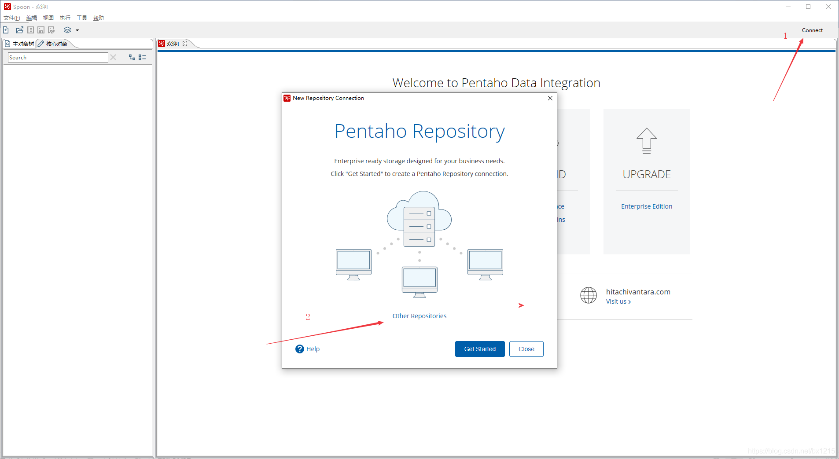Open the Help question mark icon

tap(300, 349)
